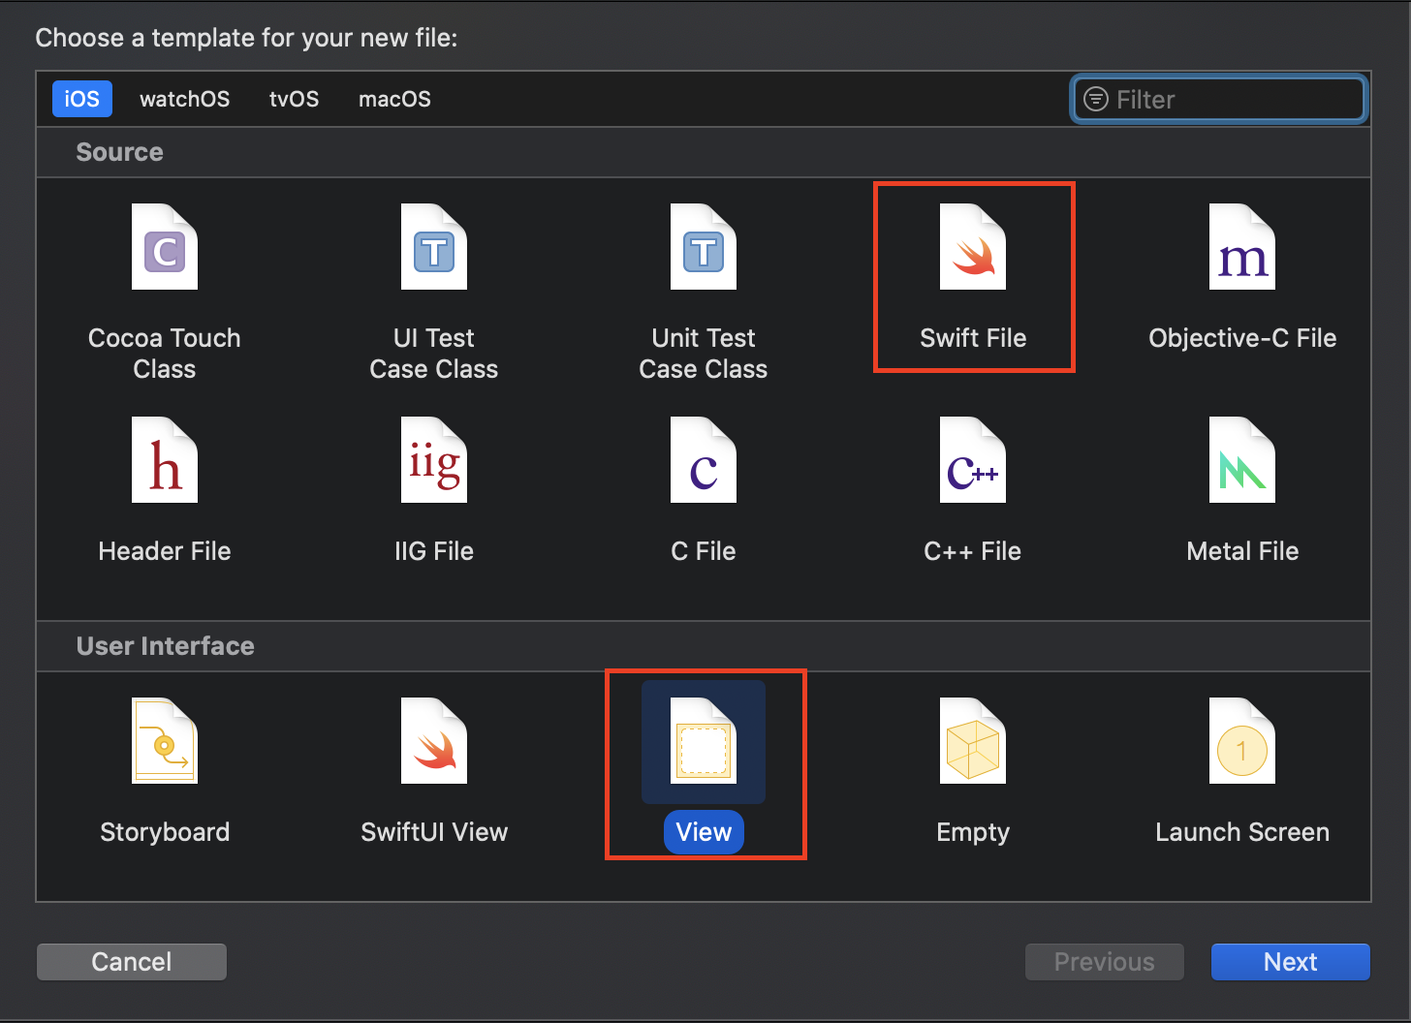Pick the Storyboard template icon
Screen dimensions: 1411x1023
[x=165, y=740]
